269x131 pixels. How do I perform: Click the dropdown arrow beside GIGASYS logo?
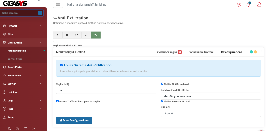tap(29, 3)
